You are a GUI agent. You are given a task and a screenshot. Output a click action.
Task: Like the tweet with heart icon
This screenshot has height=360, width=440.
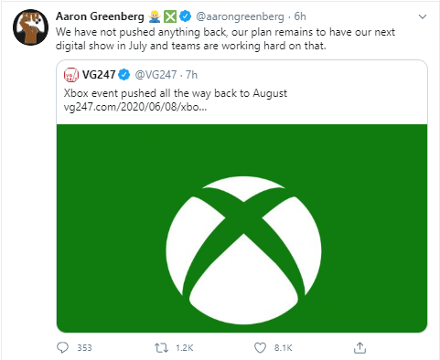(x=260, y=348)
